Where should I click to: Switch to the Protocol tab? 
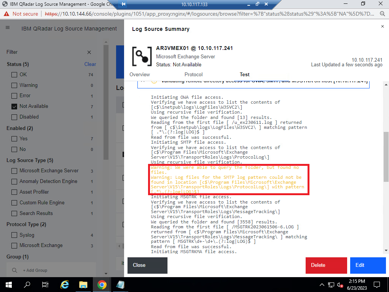pos(193,75)
